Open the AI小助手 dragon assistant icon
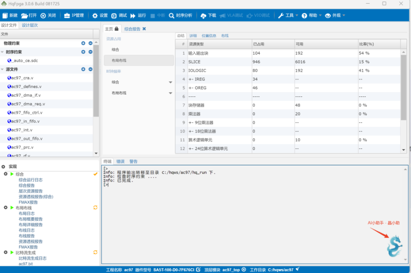 394,246
